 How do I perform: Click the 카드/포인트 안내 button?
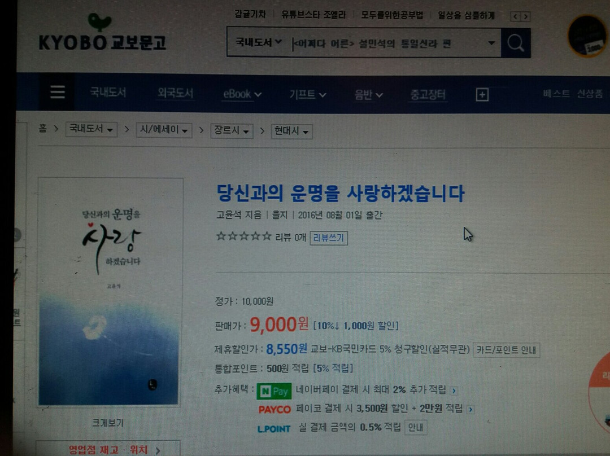point(506,350)
